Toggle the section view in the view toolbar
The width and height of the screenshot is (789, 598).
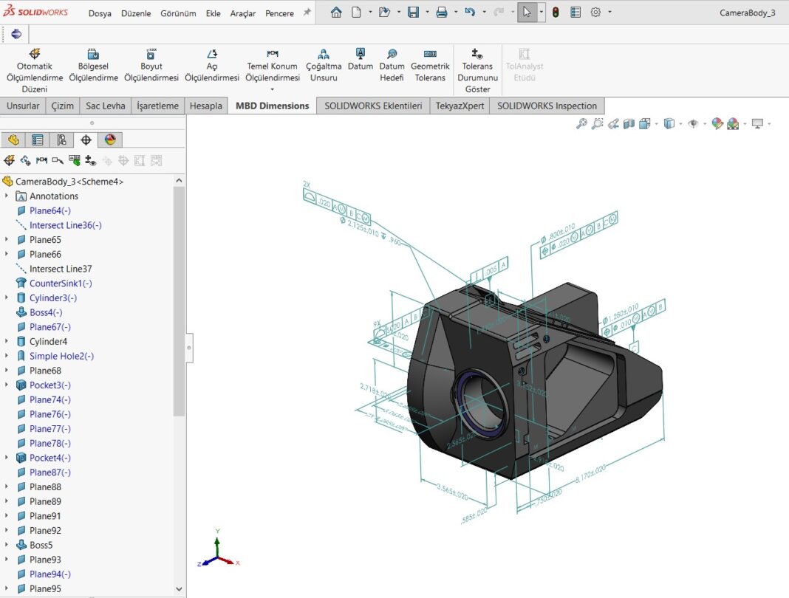[x=629, y=124]
